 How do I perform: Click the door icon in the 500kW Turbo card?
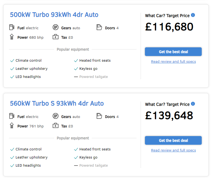pos(99,27)
